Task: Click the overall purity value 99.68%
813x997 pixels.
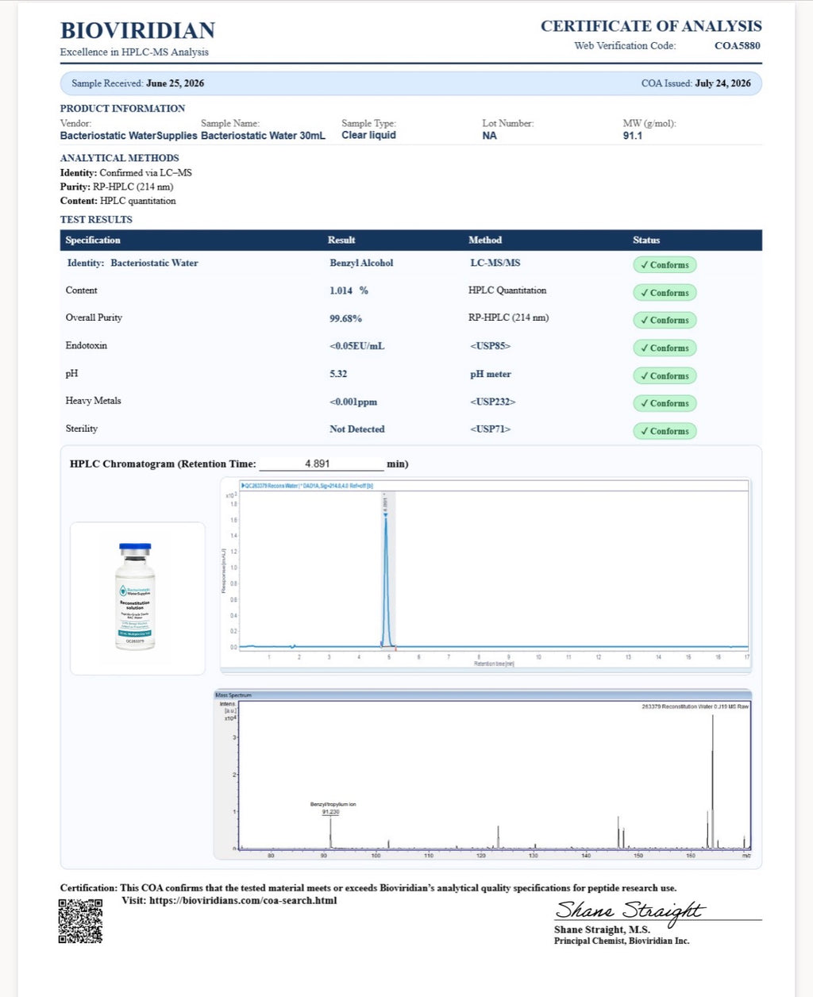Action: click(345, 318)
